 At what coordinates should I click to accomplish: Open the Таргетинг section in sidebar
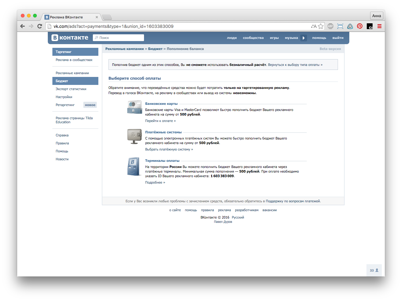coord(75,52)
